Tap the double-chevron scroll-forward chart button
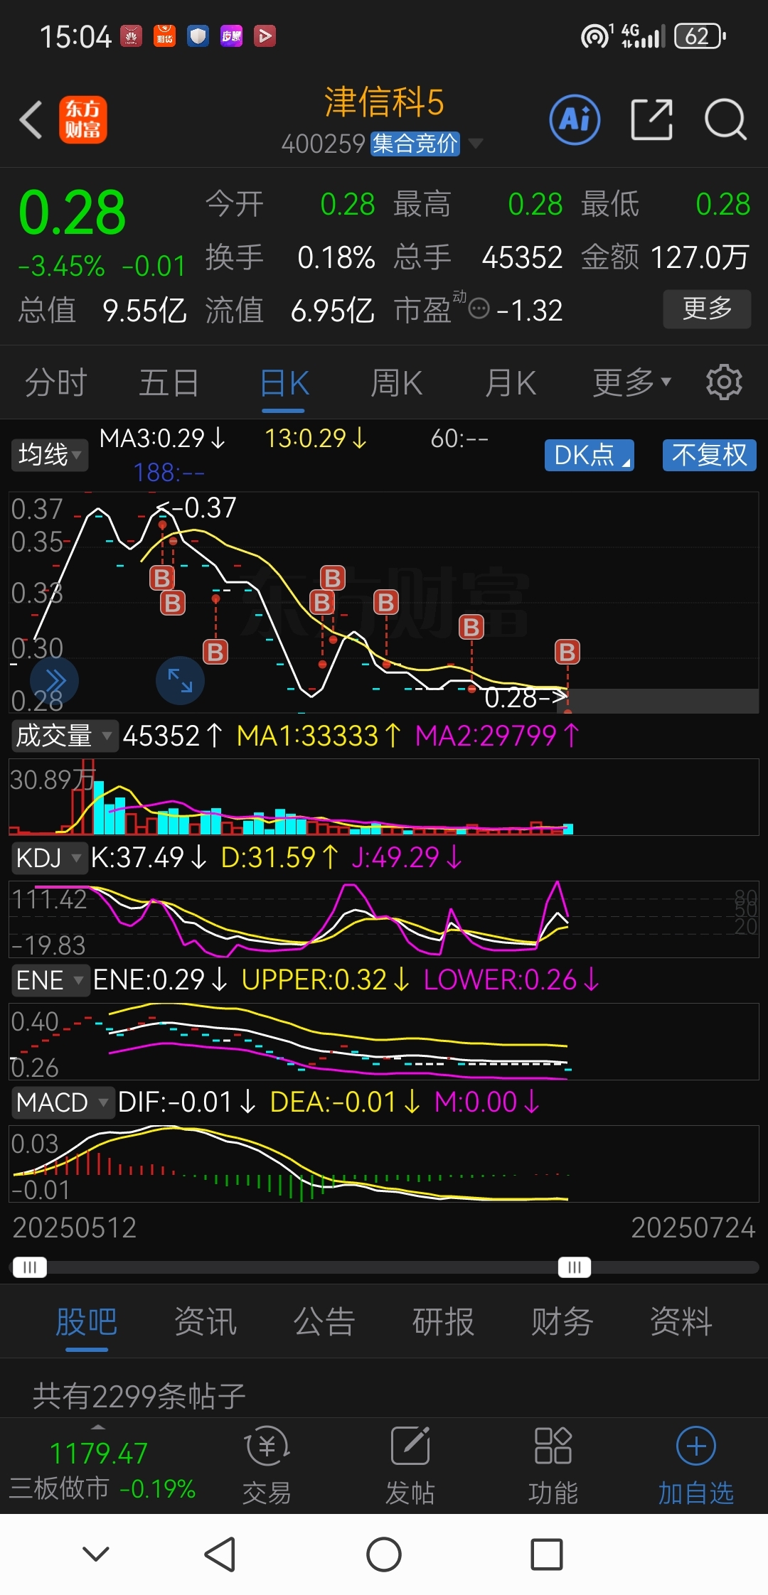768x1595 pixels. [x=55, y=680]
